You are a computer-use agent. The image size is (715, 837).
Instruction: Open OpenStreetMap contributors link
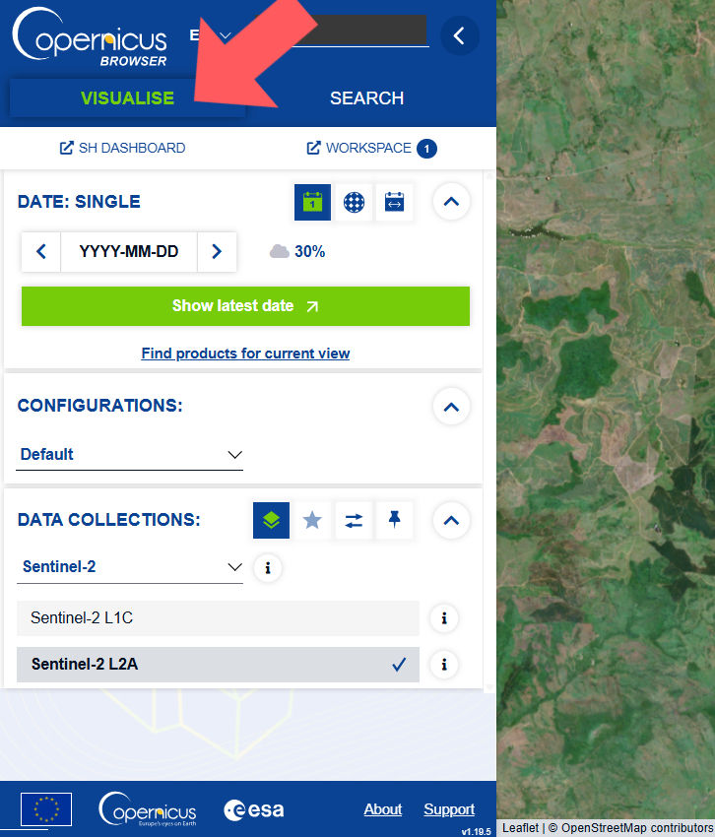click(637, 828)
